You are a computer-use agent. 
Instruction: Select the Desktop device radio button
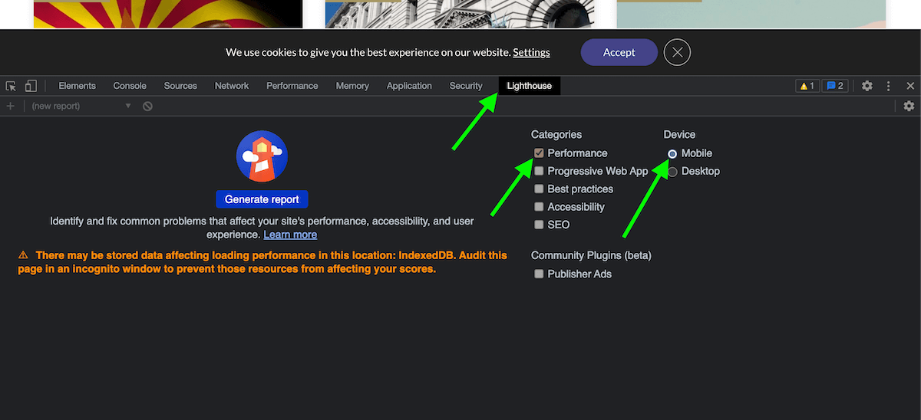click(x=672, y=172)
